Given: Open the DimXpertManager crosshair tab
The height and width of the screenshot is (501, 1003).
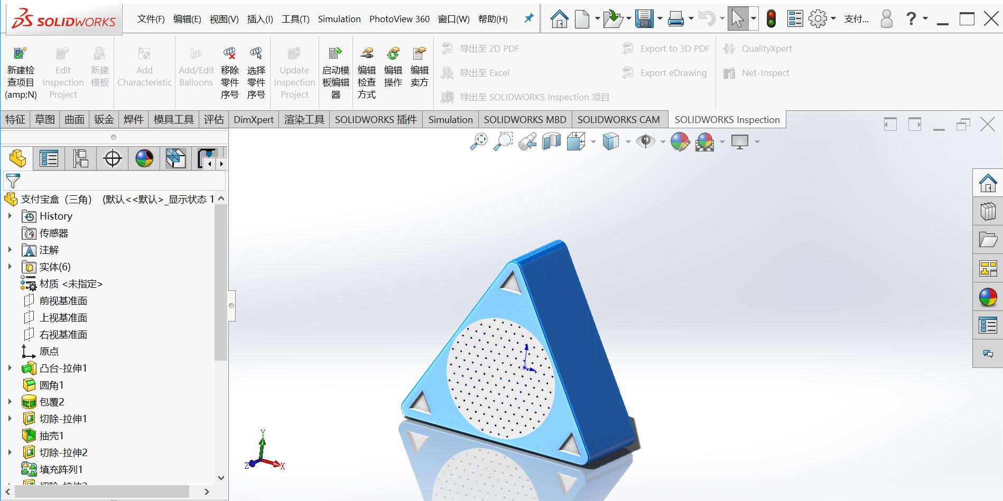Looking at the screenshot, I should 112,158.
